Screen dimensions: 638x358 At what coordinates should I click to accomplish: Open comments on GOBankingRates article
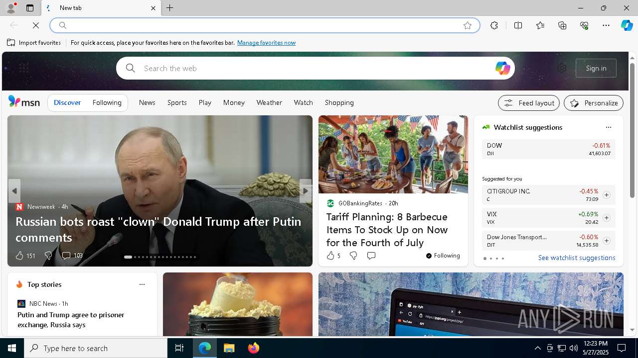(x=371, y=256)
